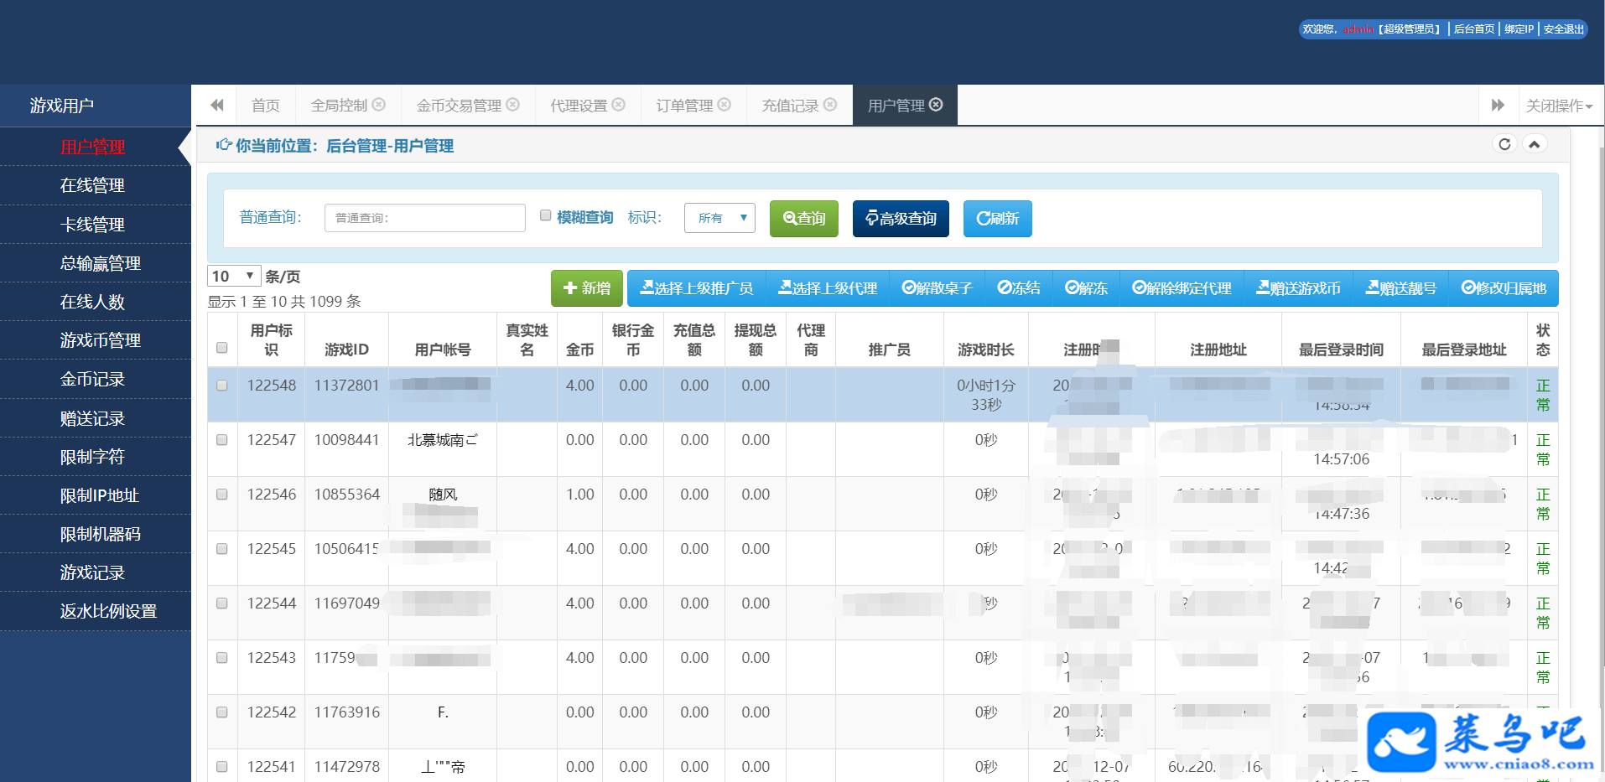Open 卡线管理 in the sidebar
This screenshot has height=782, width=1605.
(x=96, y=225)
